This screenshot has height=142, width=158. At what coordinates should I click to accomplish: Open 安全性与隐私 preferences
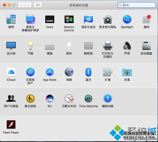click(x=107, y=19)
